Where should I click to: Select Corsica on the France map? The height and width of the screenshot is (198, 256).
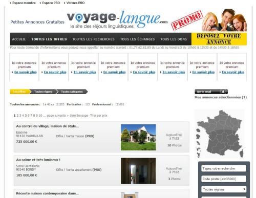(x=241, y=153)
